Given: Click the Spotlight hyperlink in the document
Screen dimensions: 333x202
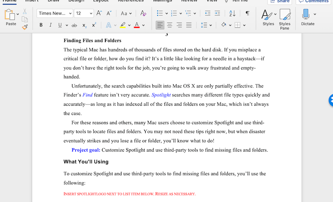Looking at the screenshot, I should pyautogui.click(x=162, y=95).
